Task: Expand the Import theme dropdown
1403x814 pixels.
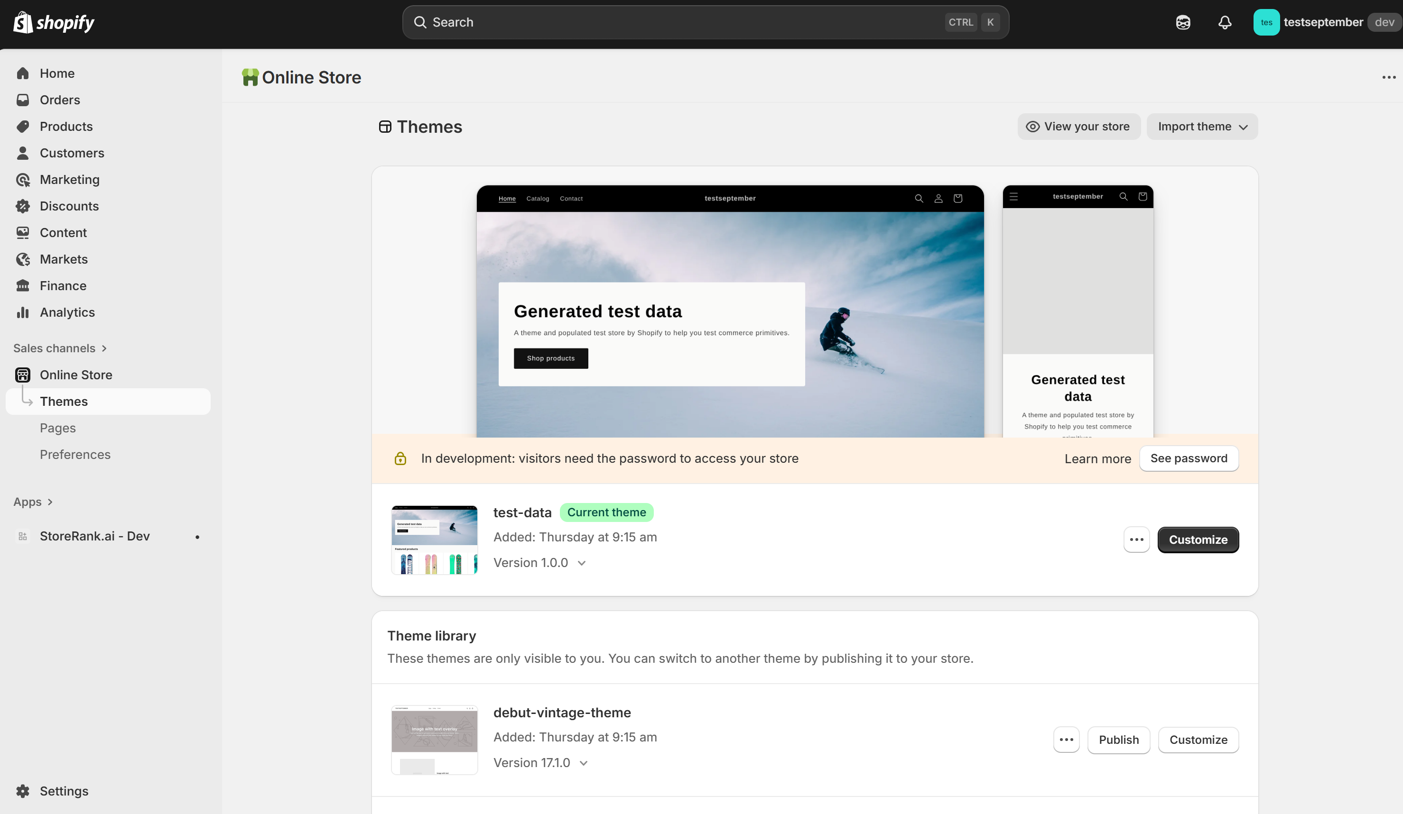Action: tap(1202, 127)
